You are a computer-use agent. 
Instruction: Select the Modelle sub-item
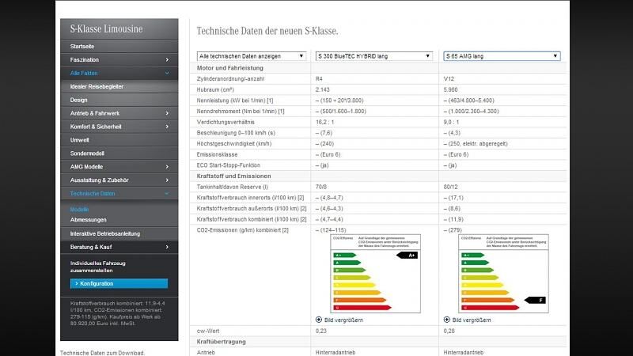pyautogui.click(x=80, y=210)
